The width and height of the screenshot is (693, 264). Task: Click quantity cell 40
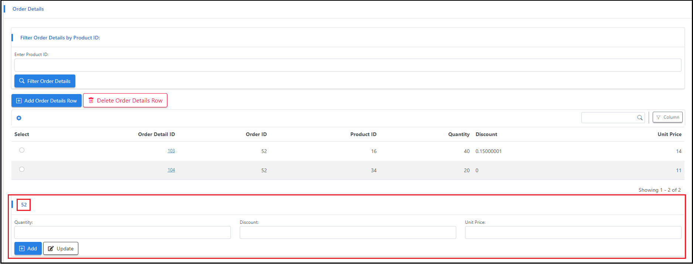(467, 151)
